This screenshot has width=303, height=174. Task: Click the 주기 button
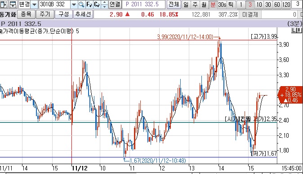coord(45,14)
